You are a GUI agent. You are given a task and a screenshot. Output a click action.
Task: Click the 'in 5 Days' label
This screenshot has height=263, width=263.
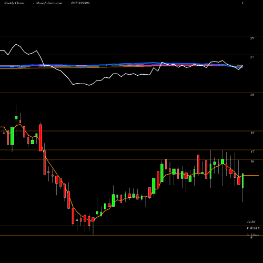(x=253, y=235)
